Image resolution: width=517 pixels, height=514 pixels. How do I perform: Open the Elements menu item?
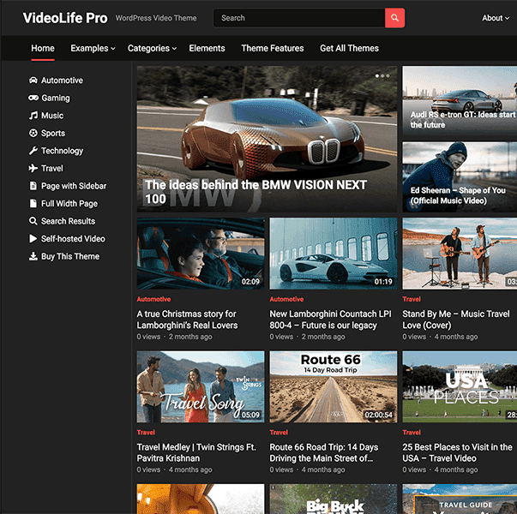click(207, 49)
